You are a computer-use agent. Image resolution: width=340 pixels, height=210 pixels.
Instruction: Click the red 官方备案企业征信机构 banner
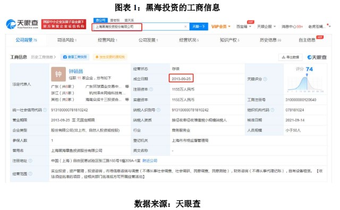[64, 24]
